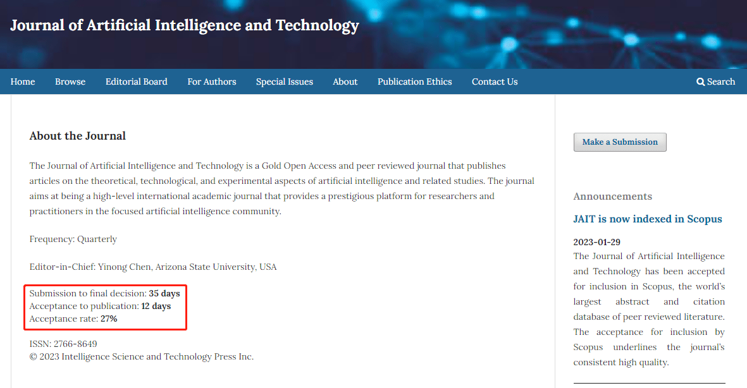Image resolution: width=747 pixels, height=388 pixels.
Task: Open the JAIT is now indexed in Scopus announcement
Action: [x=648, y=219]
